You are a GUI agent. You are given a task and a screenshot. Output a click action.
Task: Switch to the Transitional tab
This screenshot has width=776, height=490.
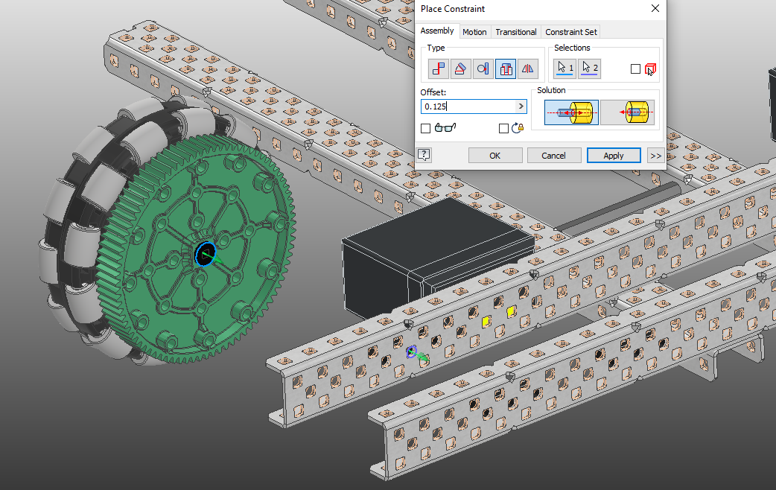[516, 32]
